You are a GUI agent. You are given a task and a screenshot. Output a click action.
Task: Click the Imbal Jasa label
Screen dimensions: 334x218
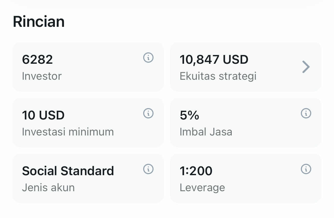click(206, 132)
